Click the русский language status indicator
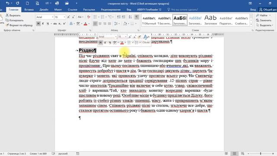This screenshot has width=277, height=156. point(63,154)
